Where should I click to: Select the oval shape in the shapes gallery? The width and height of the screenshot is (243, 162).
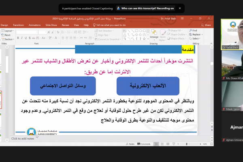click(x=141, y=31)
